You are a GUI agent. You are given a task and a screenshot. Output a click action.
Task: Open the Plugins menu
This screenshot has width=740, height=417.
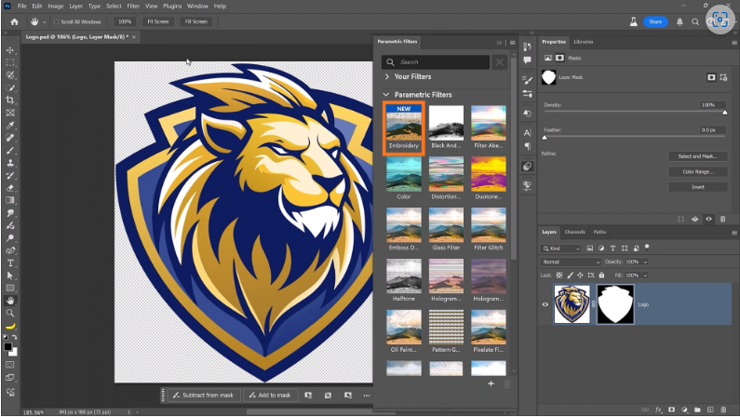[172, 7]
